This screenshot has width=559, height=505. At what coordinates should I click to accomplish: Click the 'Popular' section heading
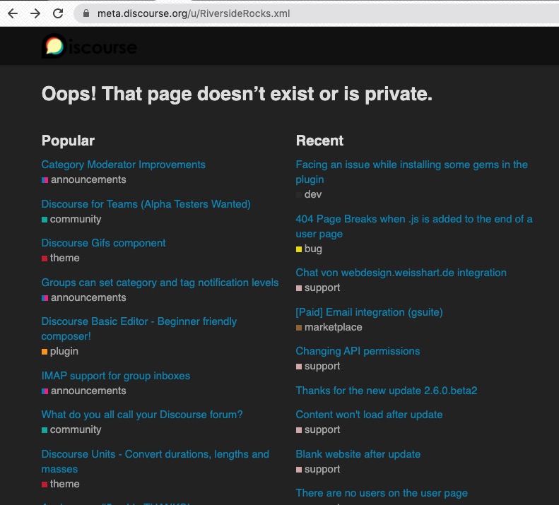click(68, 141)
